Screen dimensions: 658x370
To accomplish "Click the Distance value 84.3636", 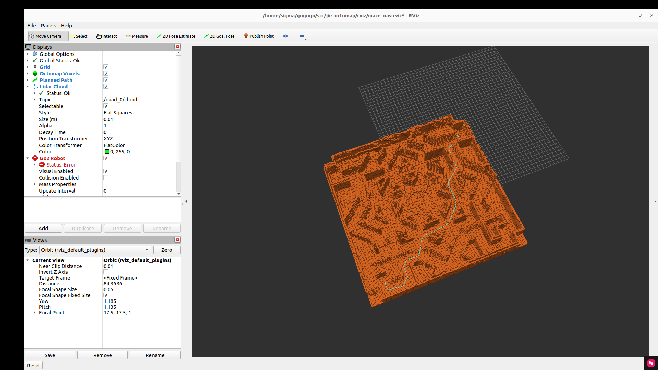I will point(113,283).
